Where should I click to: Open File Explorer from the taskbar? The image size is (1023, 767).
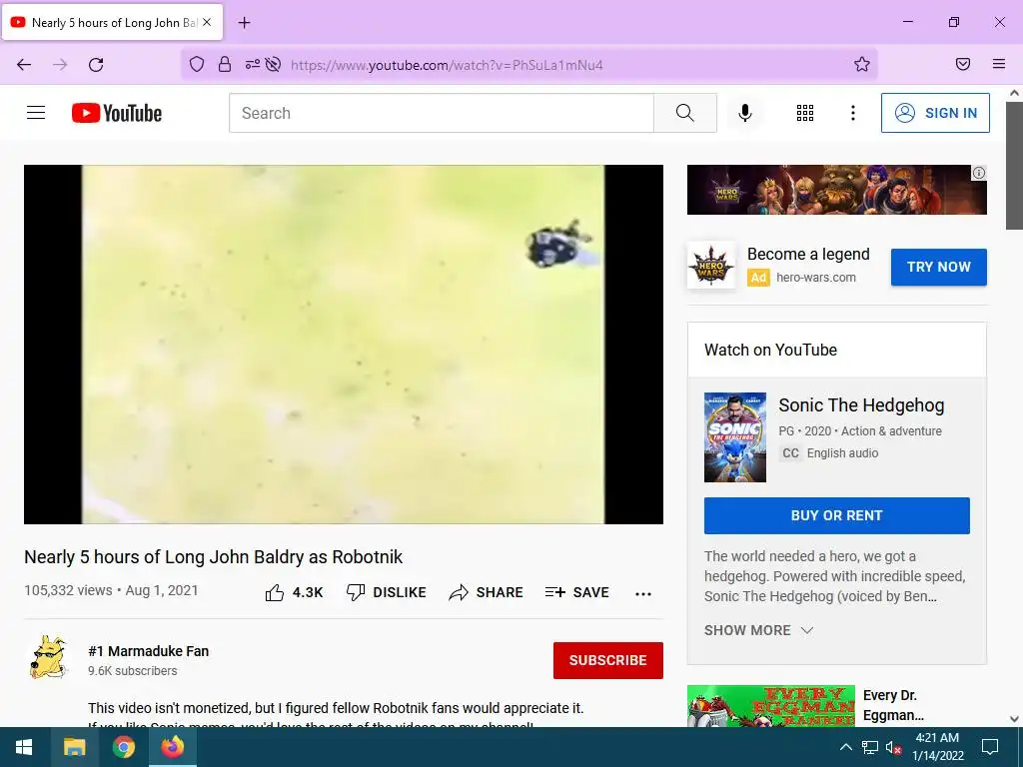74,747
